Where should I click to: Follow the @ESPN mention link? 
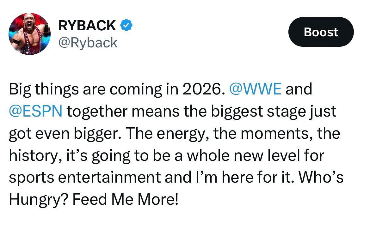pyautogui.click(x=35, y=112)
